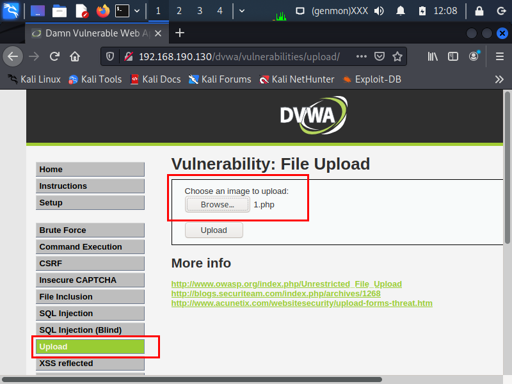View insecure connection lock info
The height and width of the screenshot is (384, 512).
129,56
